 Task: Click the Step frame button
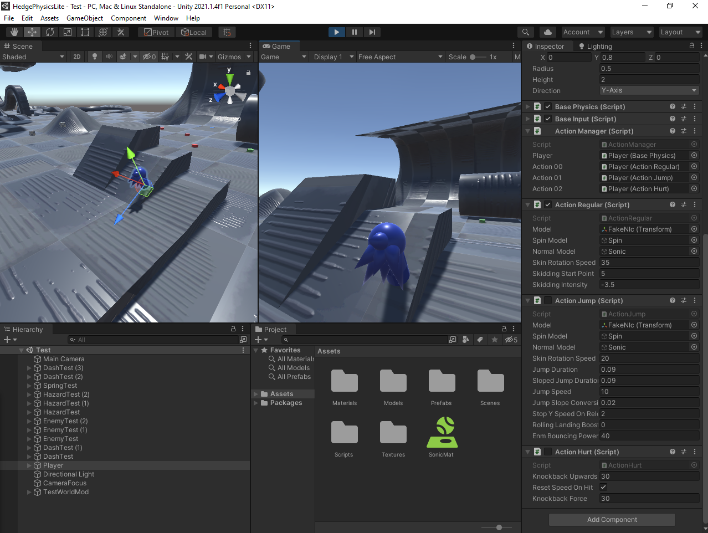(x=372, y=32)
